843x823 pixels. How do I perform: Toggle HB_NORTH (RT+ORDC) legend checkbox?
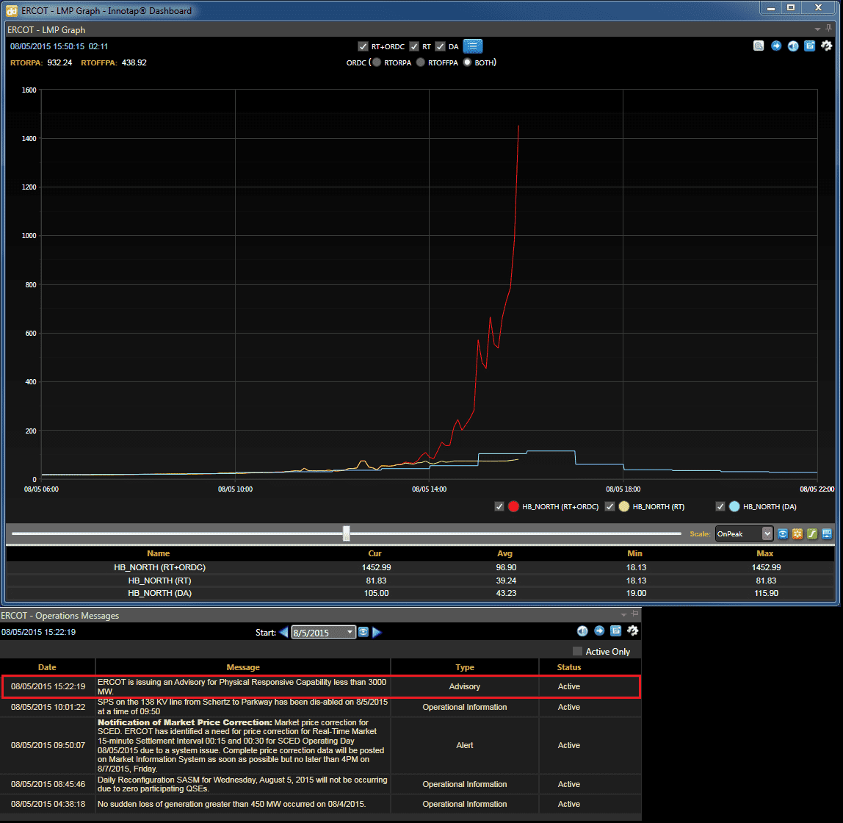pos(499,506)
